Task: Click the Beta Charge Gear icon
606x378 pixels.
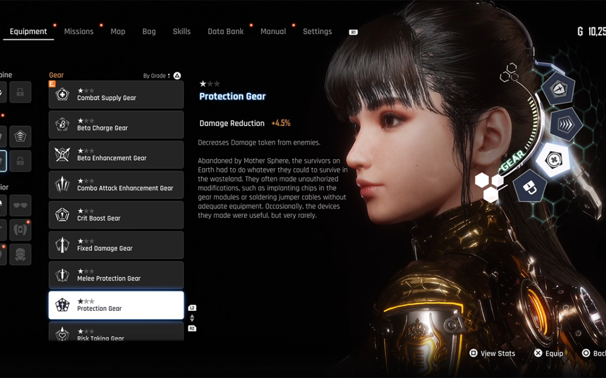Action: pos(62,124)
